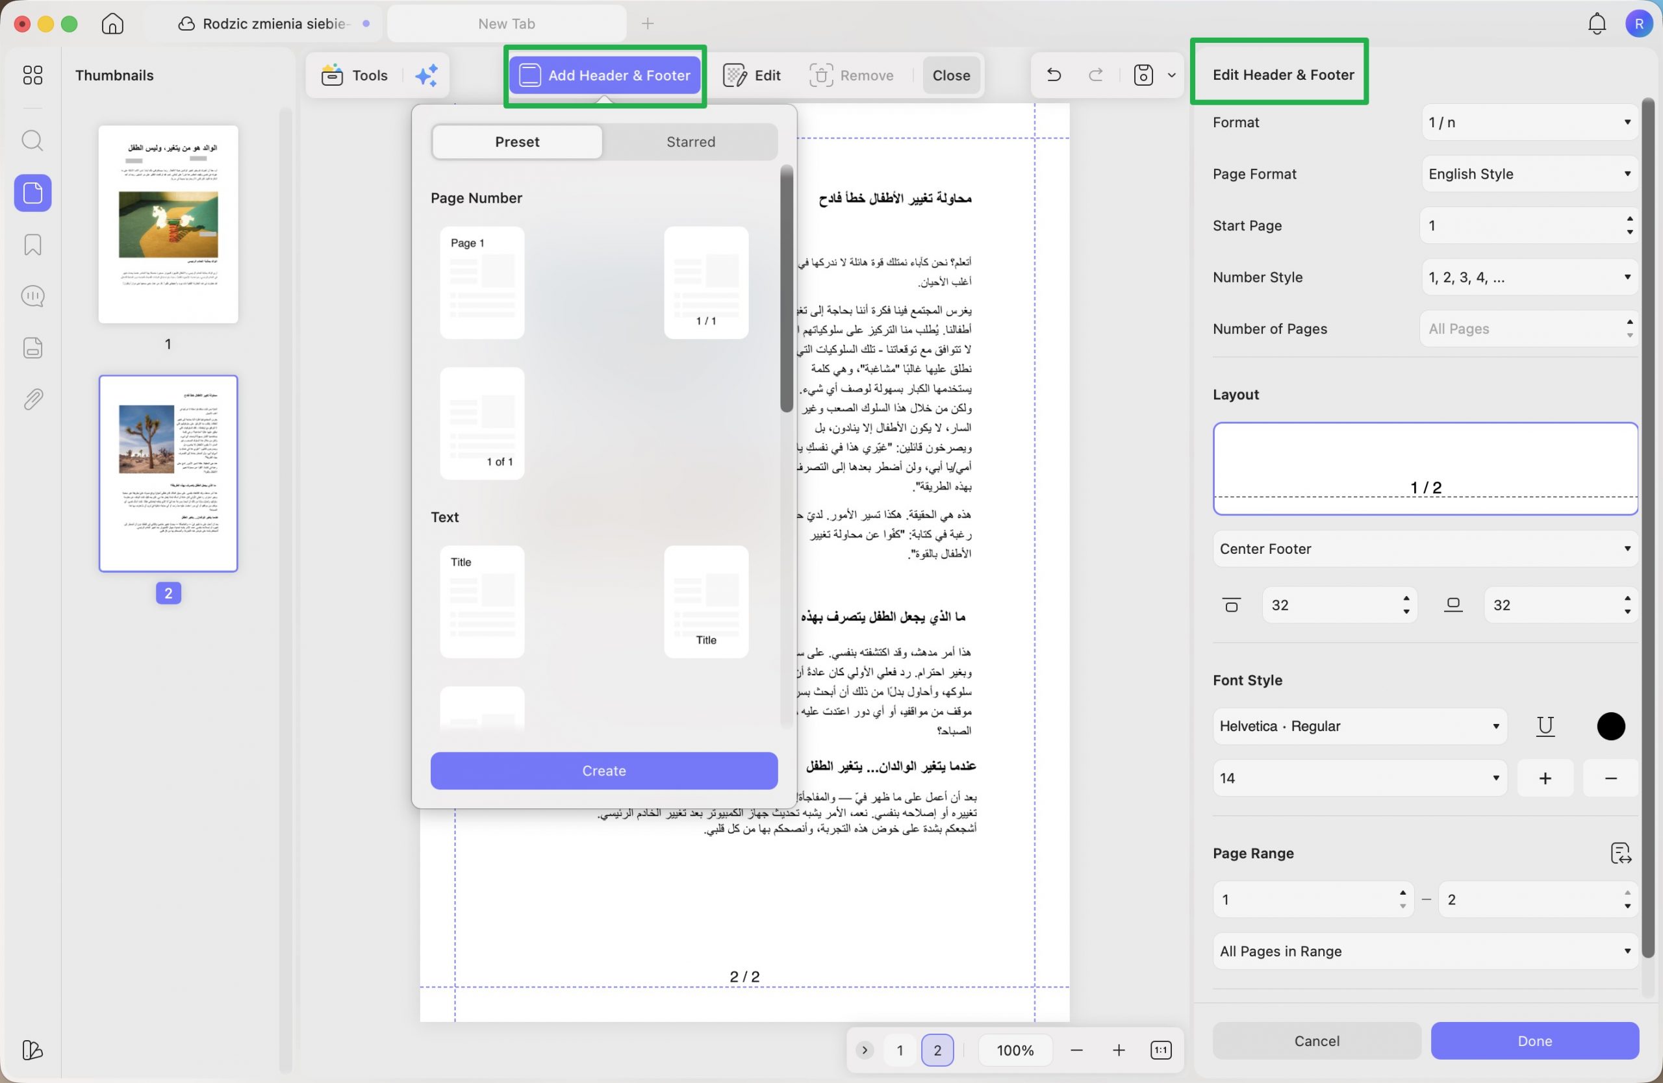Click the Start Page stepper
The height and width of the screenshot is (1083, 1663).
coord(1629,225)
